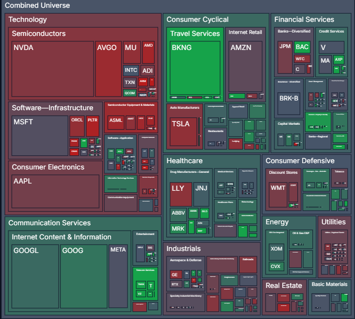The height and width of the screenshot is (319, 355).
Task: Click the Combined Universe root title
Action: (x=37, y=5)
